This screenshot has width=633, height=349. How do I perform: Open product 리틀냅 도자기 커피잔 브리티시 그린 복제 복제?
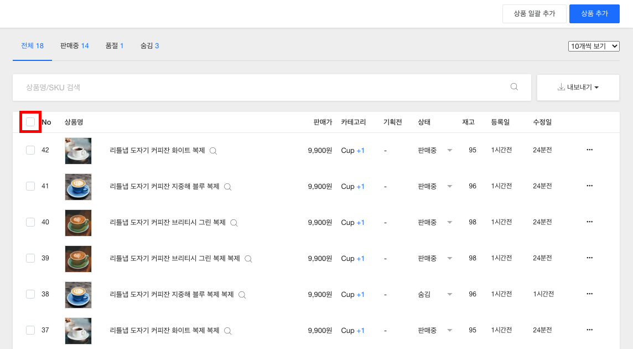tap(175, 258)
